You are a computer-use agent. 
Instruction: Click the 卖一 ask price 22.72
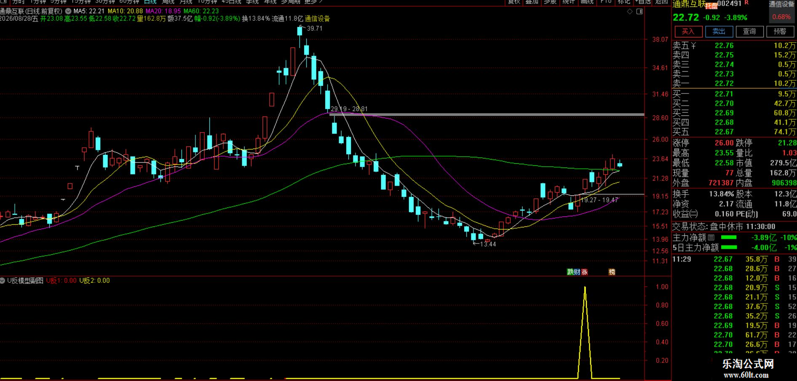[x=724, y=83]
